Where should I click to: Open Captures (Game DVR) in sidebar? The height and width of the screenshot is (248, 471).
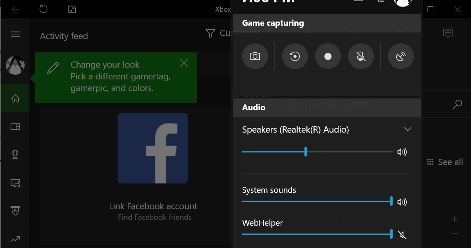click(15, 183)
